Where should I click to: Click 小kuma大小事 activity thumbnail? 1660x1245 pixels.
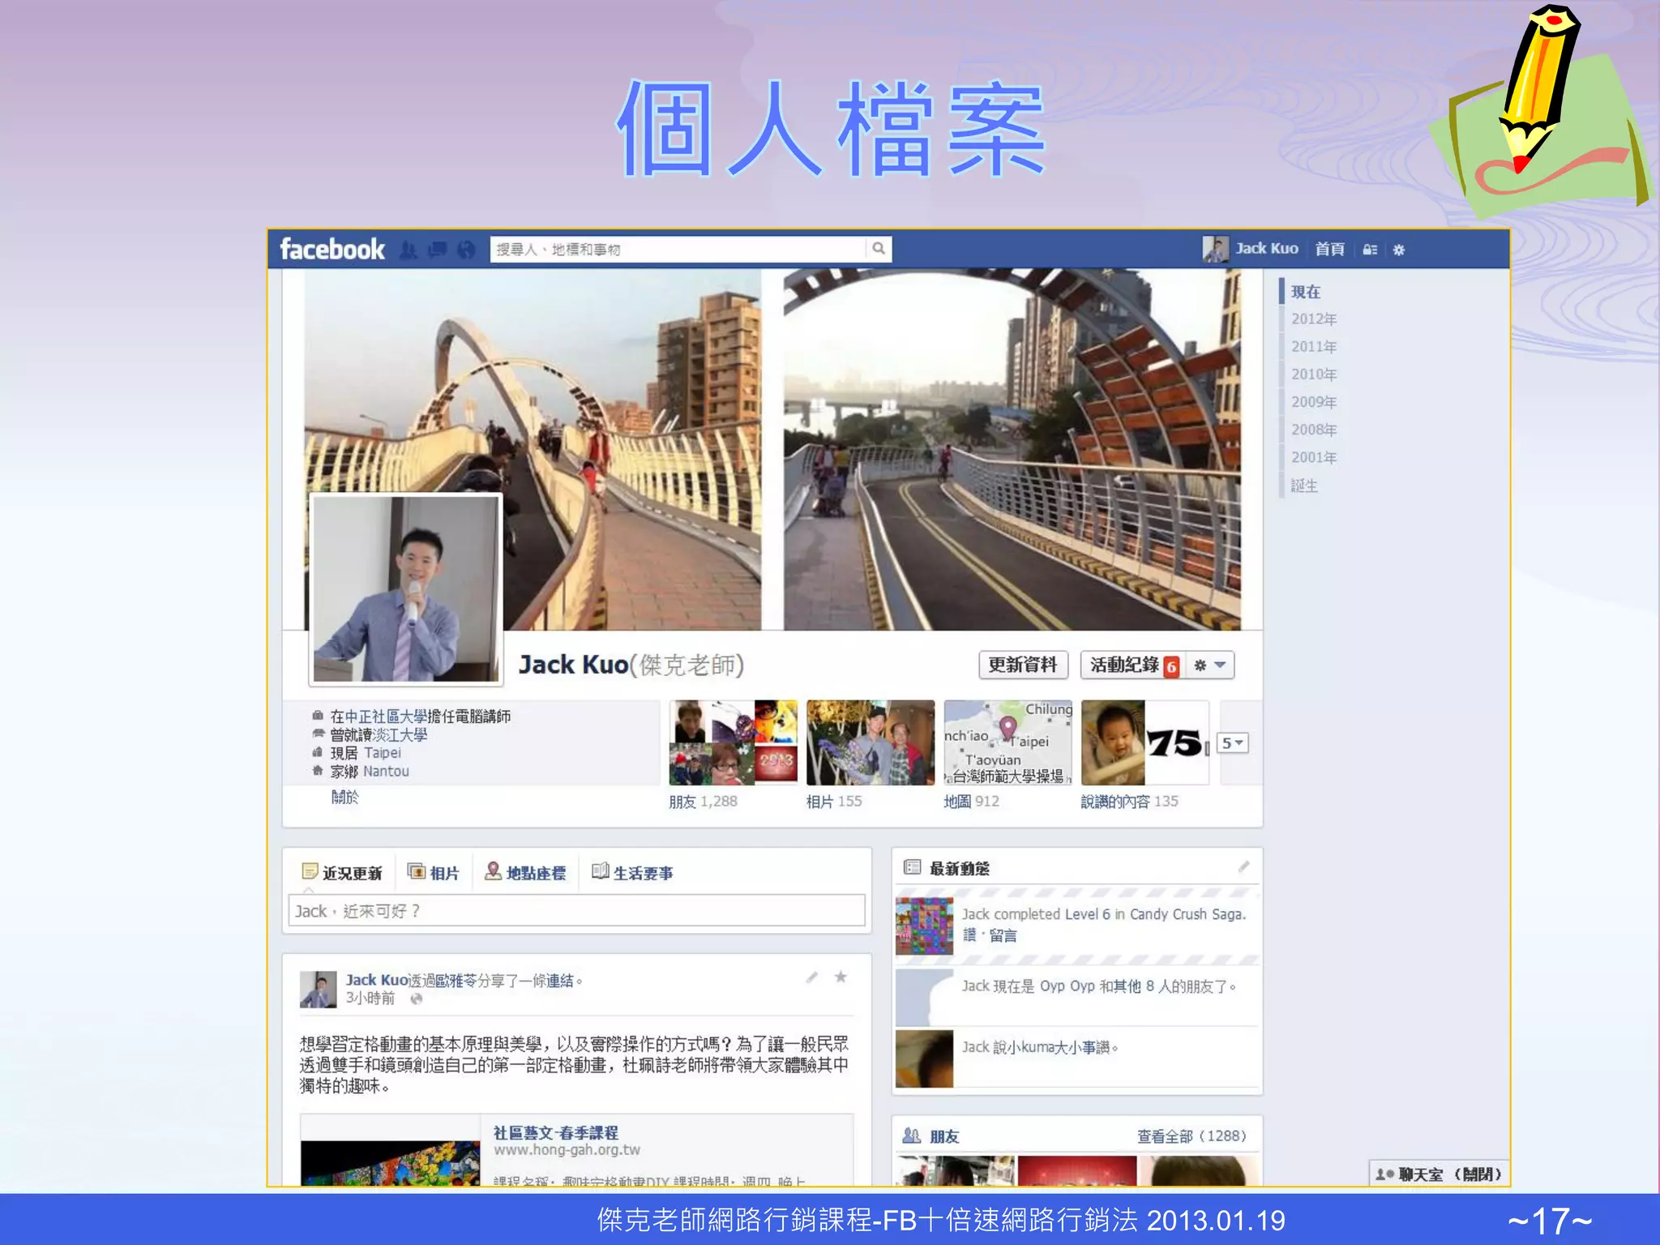(924, 1059)
